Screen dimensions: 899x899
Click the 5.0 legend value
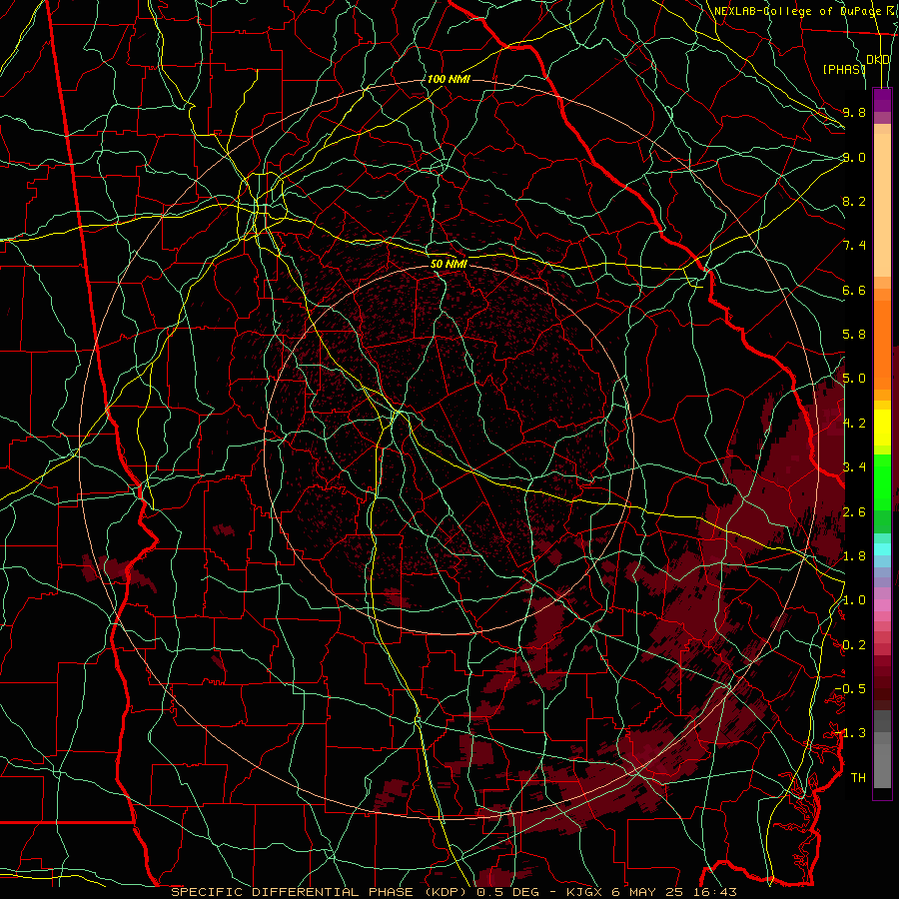[x=854, y=379]
